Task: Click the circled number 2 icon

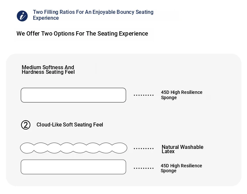Action: coord(26,125)
